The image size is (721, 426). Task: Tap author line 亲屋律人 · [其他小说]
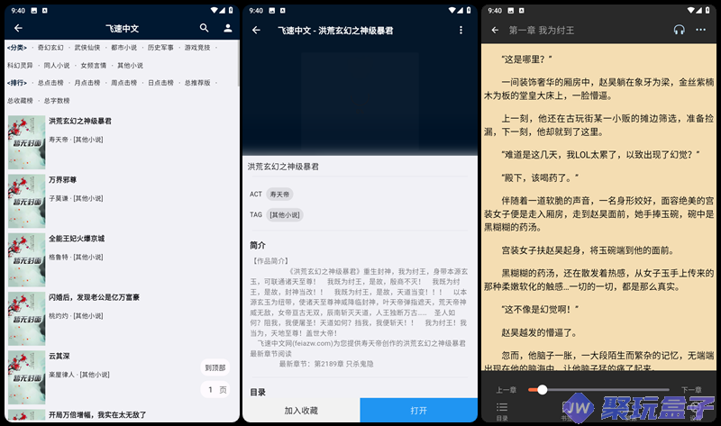pos(79,375)
